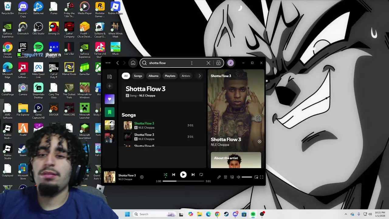The height and width of the screenshot is (219, 389).
Task: Expand Your Library sidebar
Action: coord(109,77)
